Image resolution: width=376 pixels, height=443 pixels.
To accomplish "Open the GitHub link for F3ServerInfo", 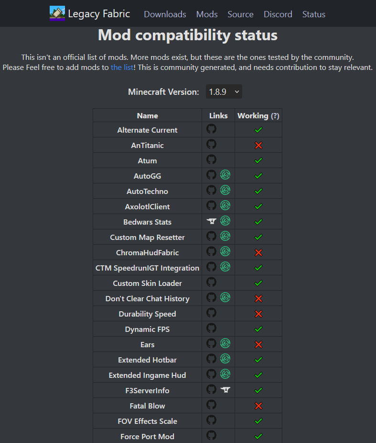I will (x=211, y=389).
